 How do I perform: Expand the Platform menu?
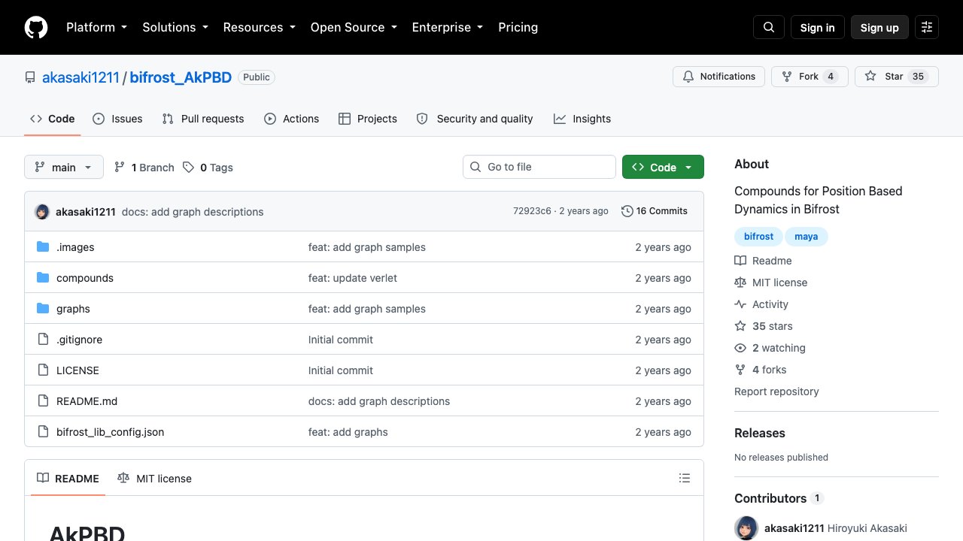tap(97, 27)
